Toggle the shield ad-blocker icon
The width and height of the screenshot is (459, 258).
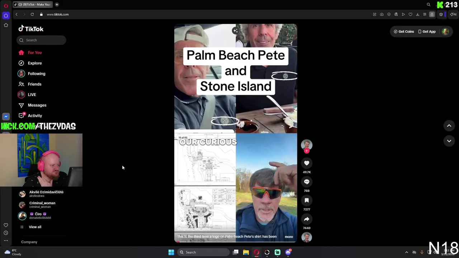coord(389,14)
